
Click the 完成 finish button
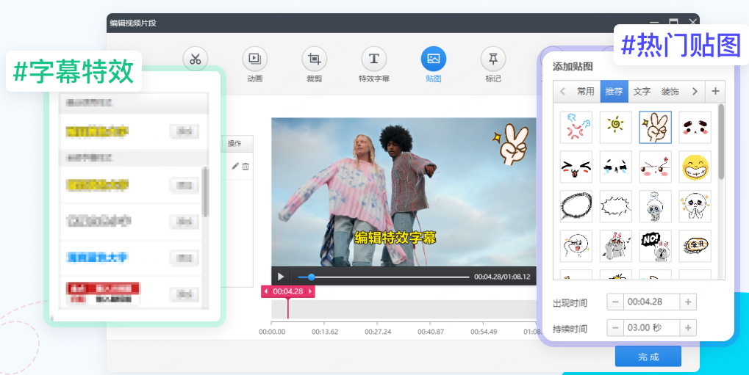pyautogui.click(x=648, y=357)
